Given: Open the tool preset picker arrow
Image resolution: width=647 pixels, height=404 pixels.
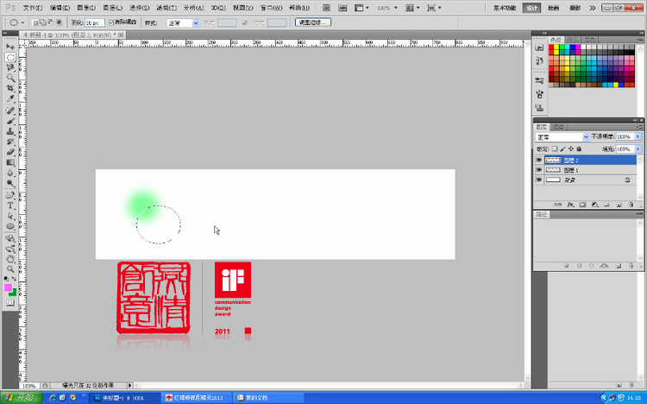Looking at the screenshot, I should pyautogui.click(x=22, y=22).
